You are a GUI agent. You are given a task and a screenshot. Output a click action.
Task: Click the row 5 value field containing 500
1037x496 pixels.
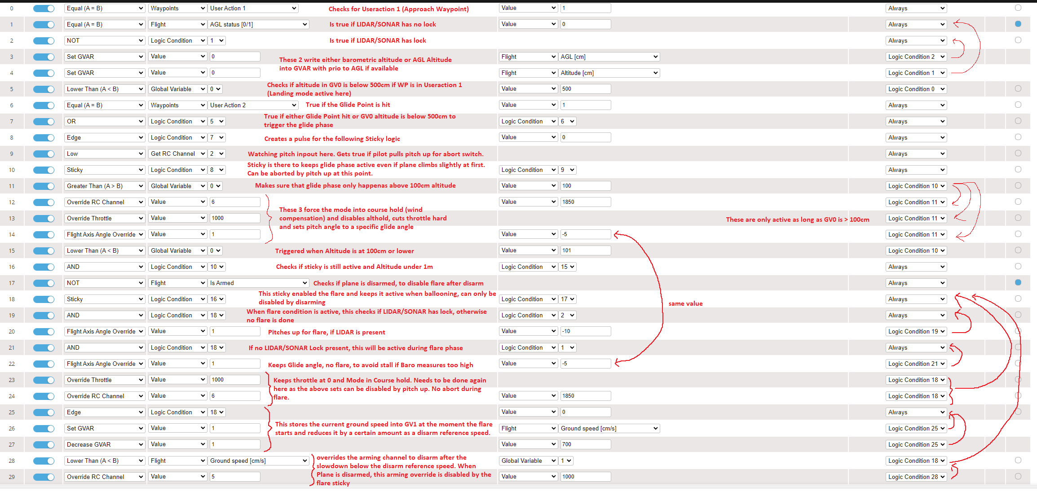[x=585, y=89]
